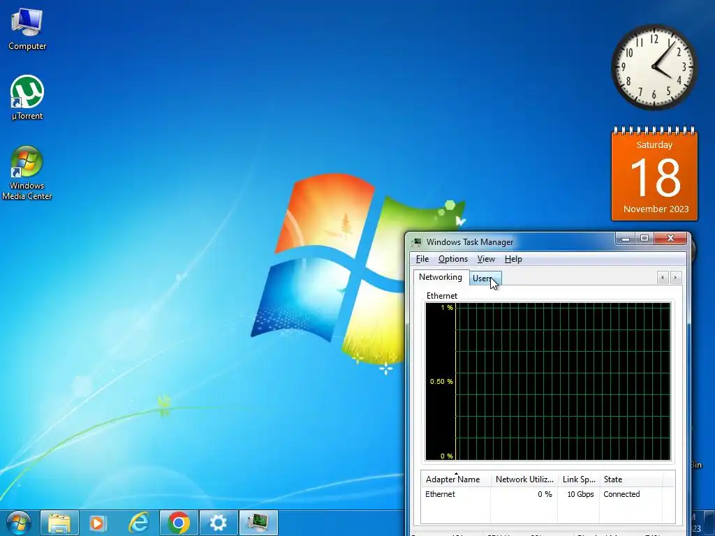Sort by the Link Sp... column header
The width and height of the screenshot is (715, 536).
[x=579, y=479]
